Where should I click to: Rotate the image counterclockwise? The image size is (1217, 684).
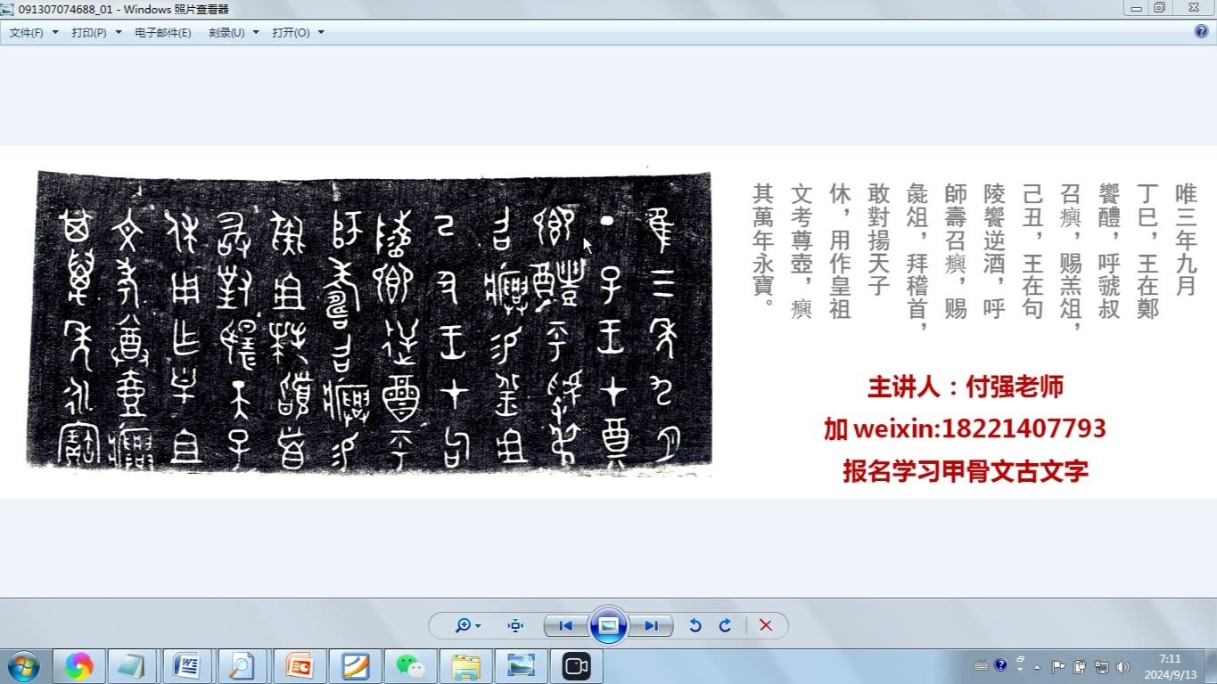pyautogui.click(x=695, y=625)
